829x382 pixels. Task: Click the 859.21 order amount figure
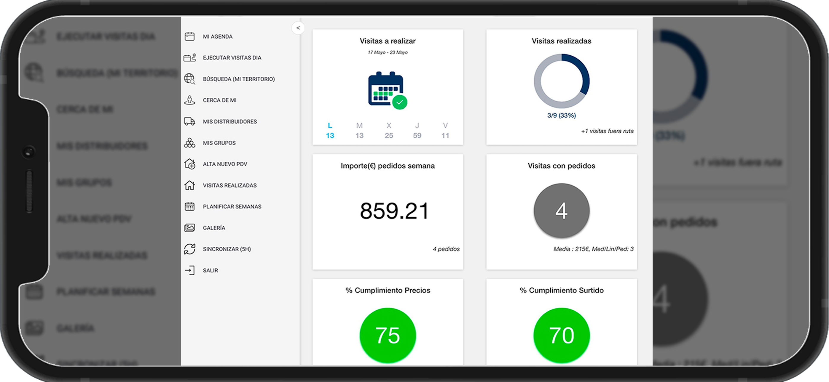(x=394, y=211)
